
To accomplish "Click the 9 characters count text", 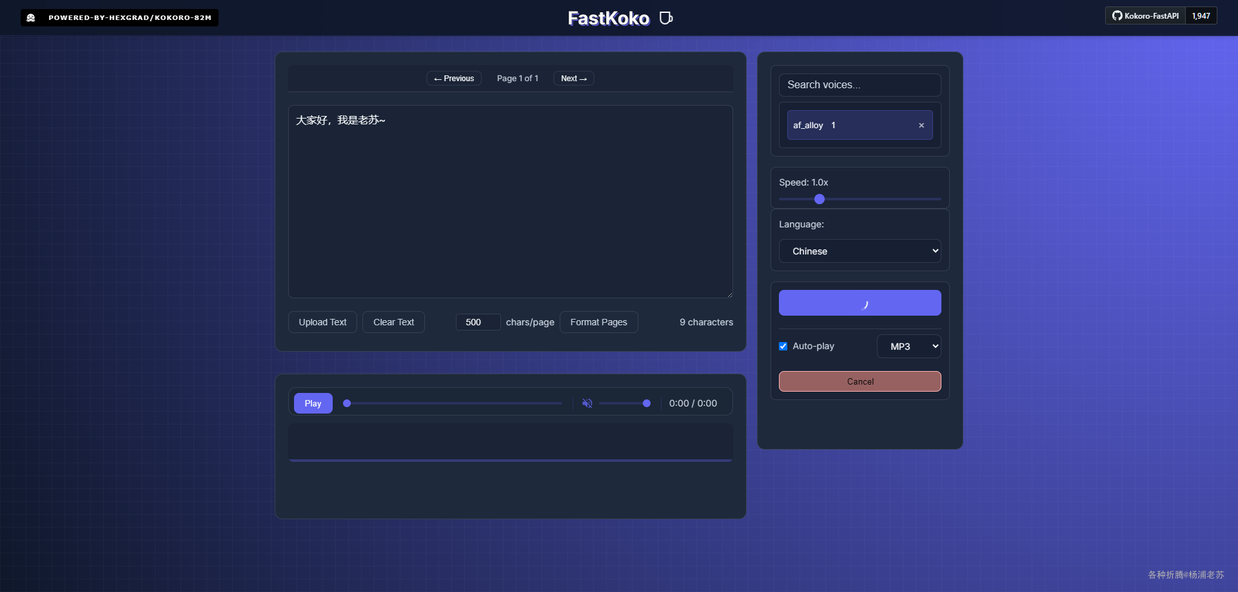I will (x=706, y=322).
